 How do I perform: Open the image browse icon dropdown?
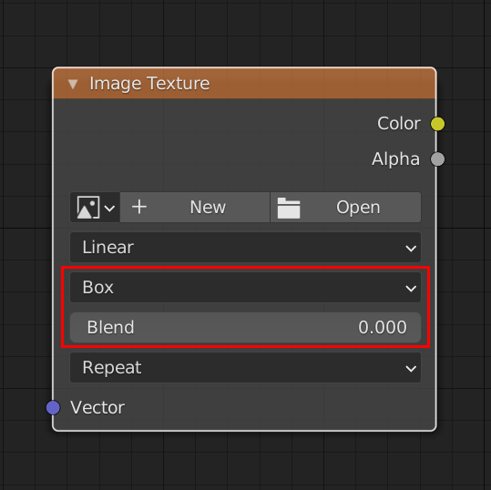click(x=95, y=208)
